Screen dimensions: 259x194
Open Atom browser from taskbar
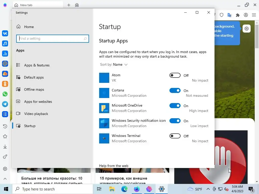pyautogui.click(x=137, y=189)
